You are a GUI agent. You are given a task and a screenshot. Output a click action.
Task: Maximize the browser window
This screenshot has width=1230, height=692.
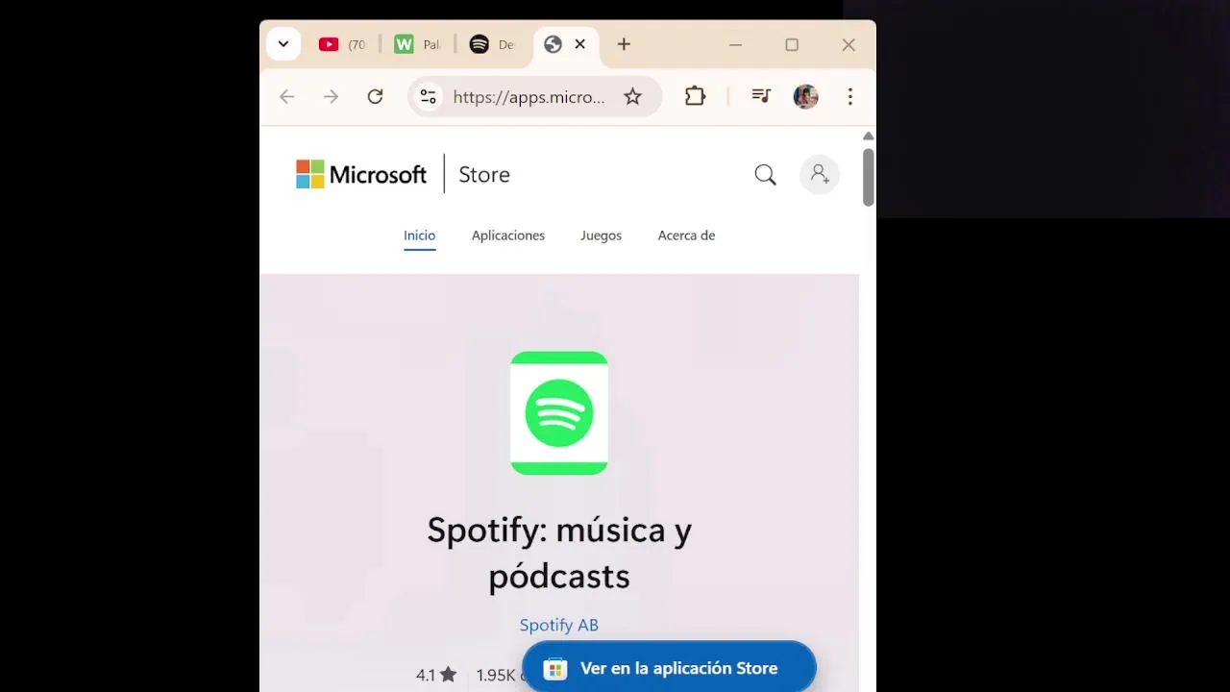tap(792, 44)
